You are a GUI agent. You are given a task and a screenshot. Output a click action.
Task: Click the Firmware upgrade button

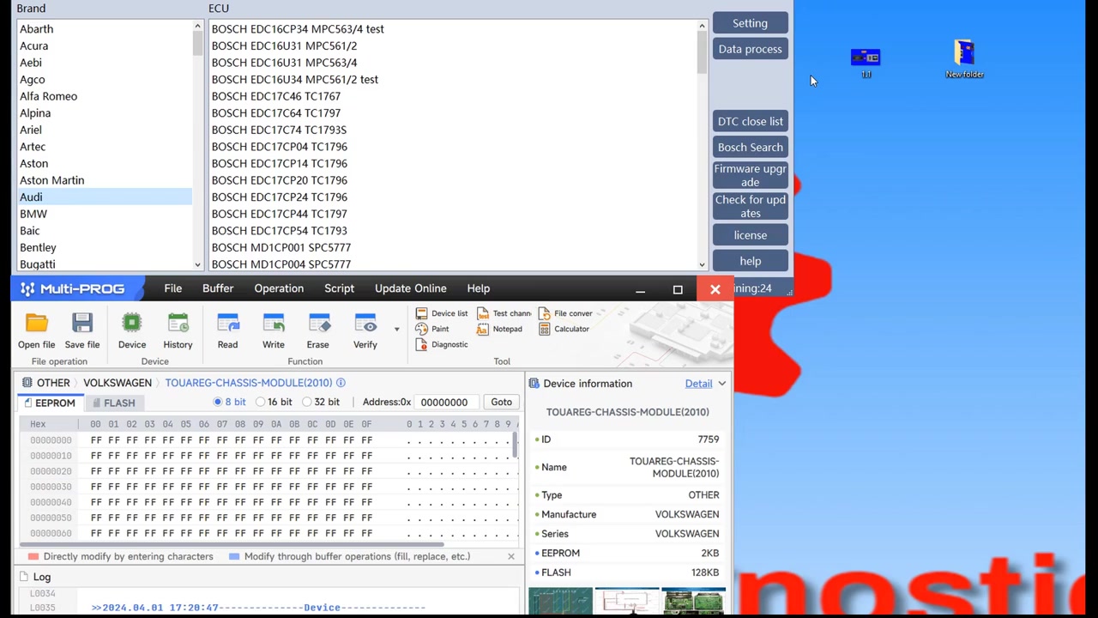[751, 175]
